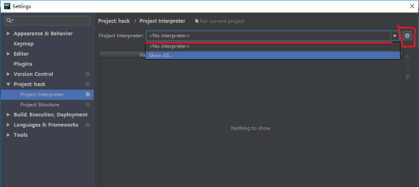Click the PyCharm logo in title bar
This screenshot has width=419, height=187.
pos(7,6)
